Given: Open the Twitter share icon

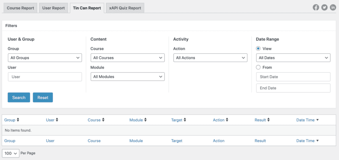Looking at the screenshot, I should pos(324,8).
